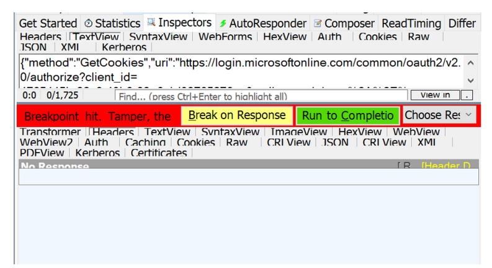The image size is (492, 268).
Task: Click the AutoResponder lightning bolt icon
Action: point(223,24)
